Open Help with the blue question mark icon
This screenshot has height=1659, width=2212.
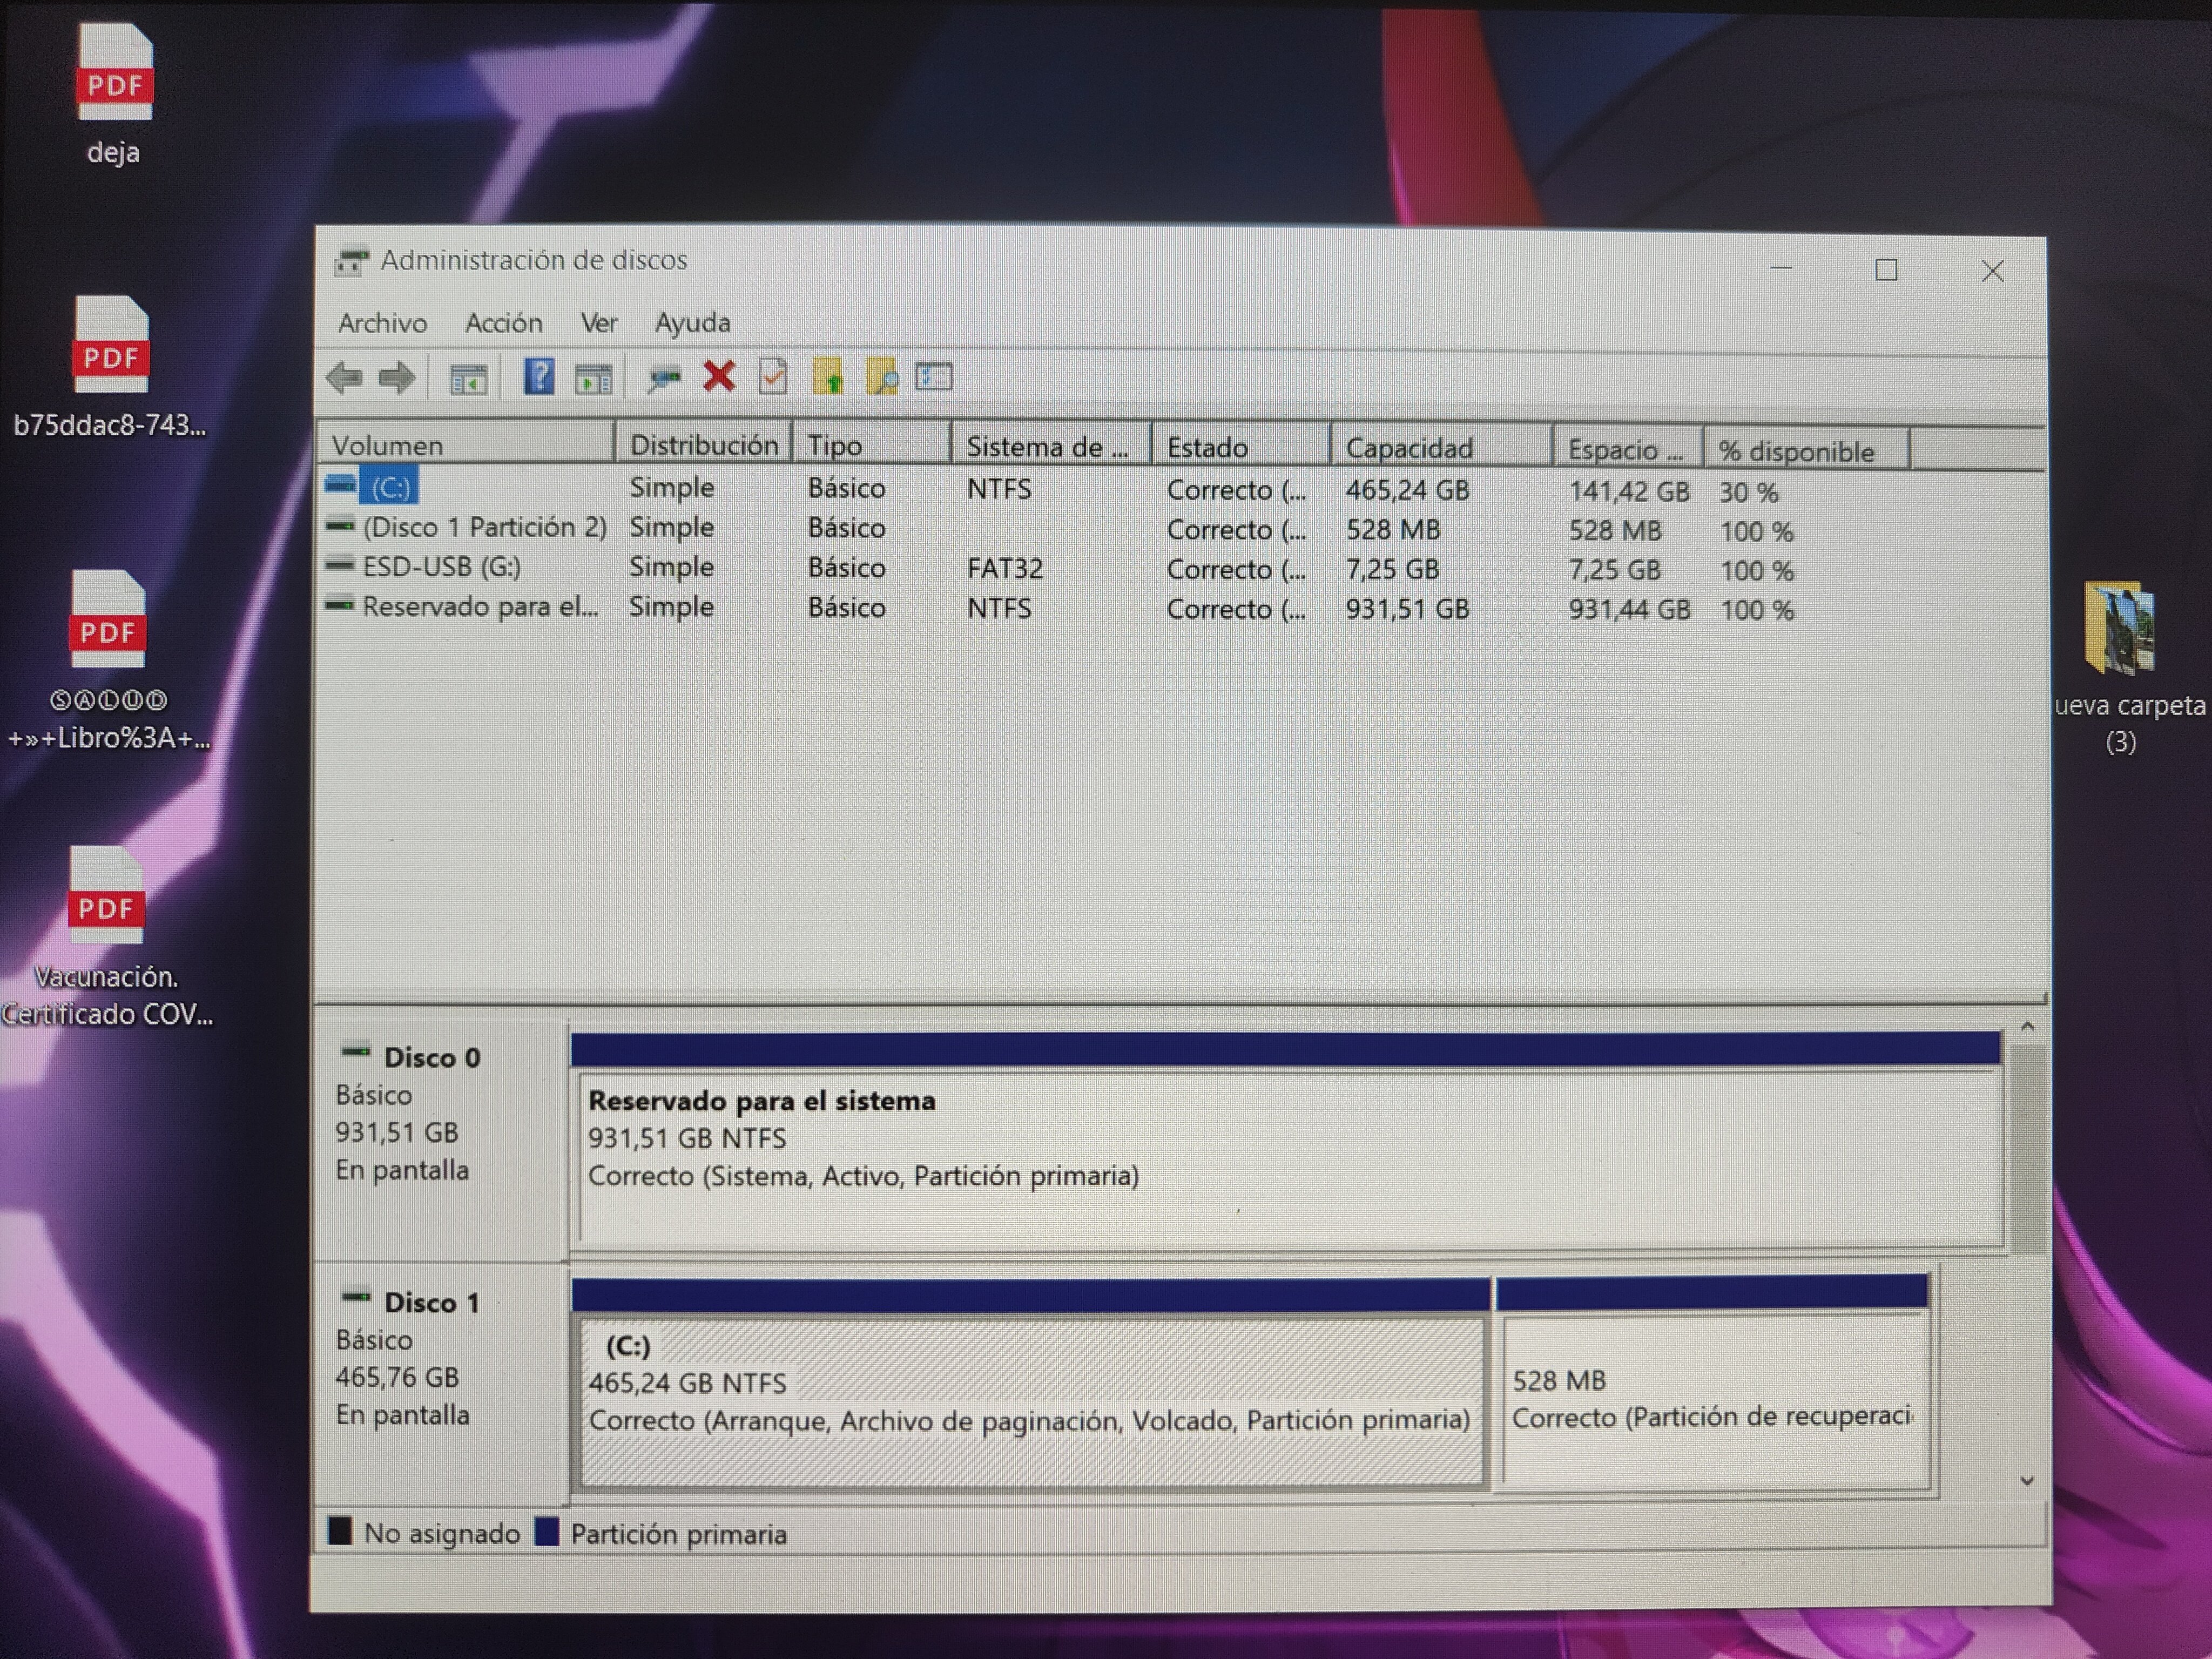[x=539, y=377]
